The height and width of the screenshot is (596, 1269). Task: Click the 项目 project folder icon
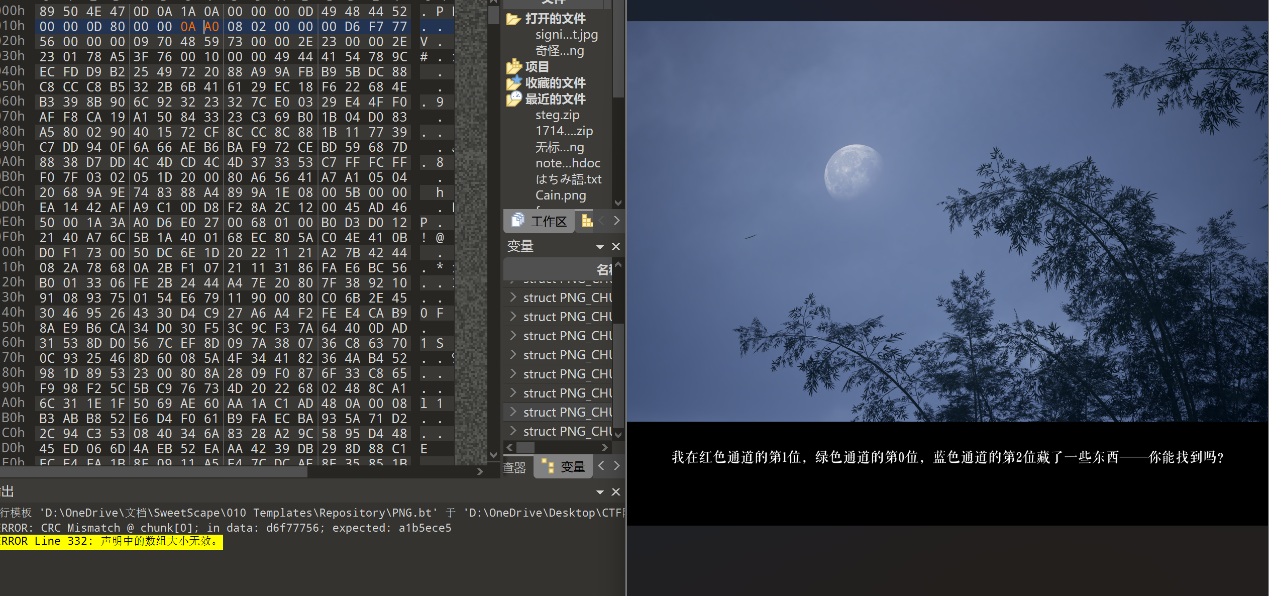514,67
